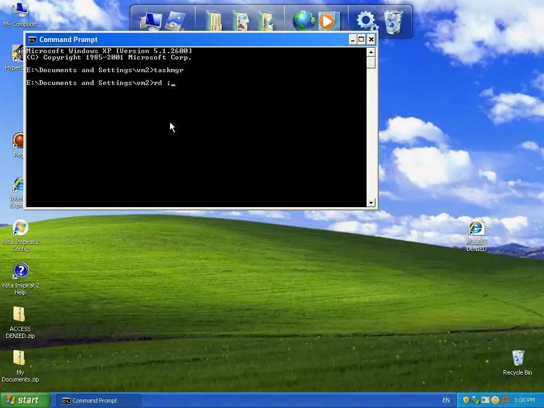
Task: Open the network drive dock icon
Action: [175, 21]
